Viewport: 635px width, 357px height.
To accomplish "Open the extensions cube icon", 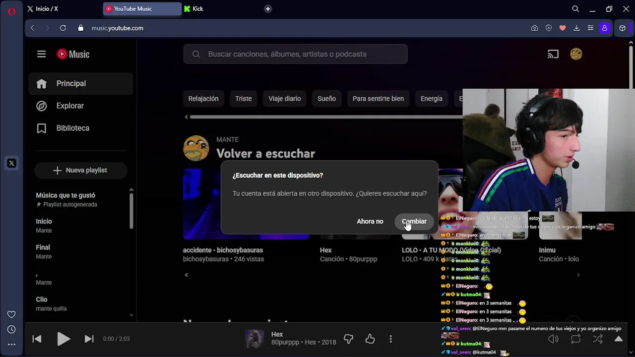I will pyautogui.click(x=623, y=28).
